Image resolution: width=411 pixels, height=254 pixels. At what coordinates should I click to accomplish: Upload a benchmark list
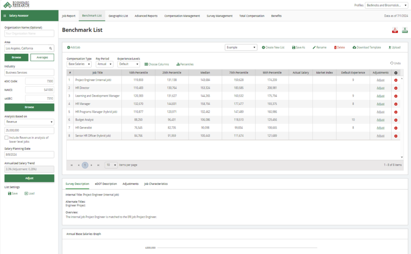click(x=395, y=47)
